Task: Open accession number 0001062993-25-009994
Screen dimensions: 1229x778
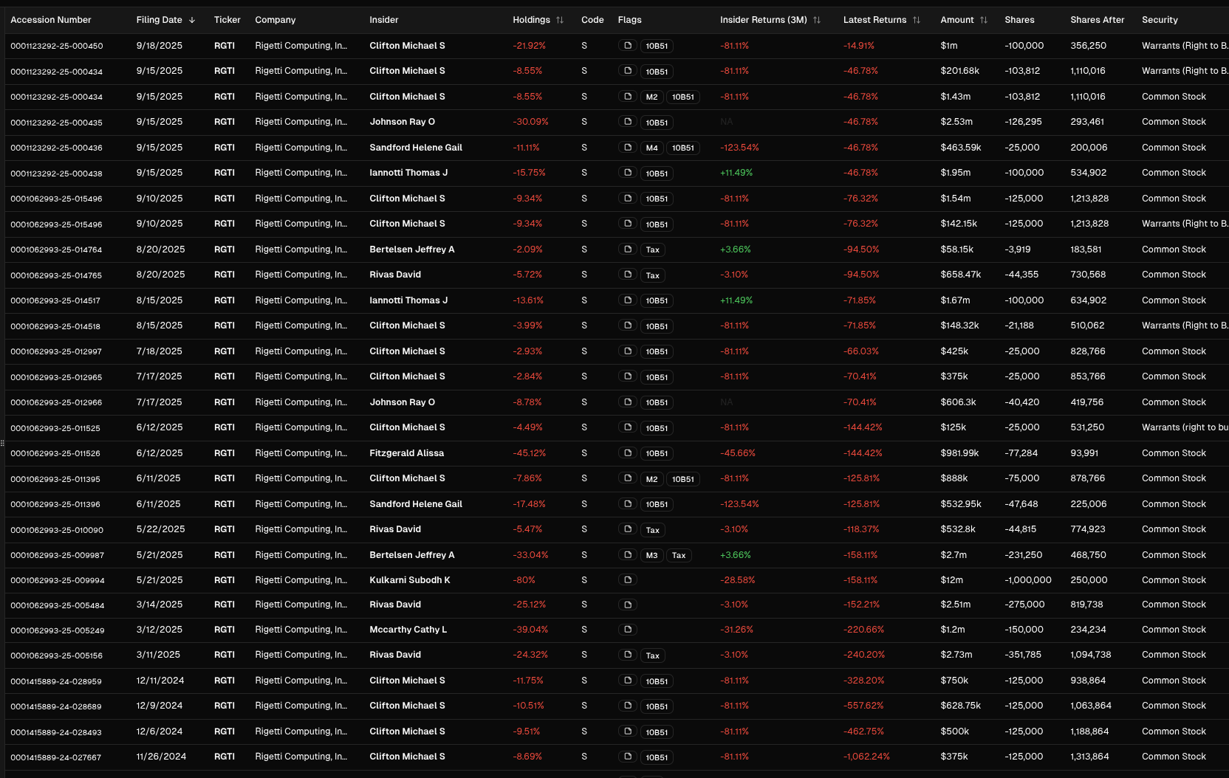Action: pos(57,580)
